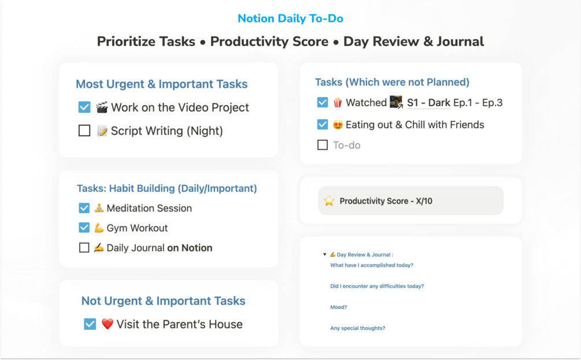
Task: Click the star icon in Productivity Score
Action: (329, 201)
